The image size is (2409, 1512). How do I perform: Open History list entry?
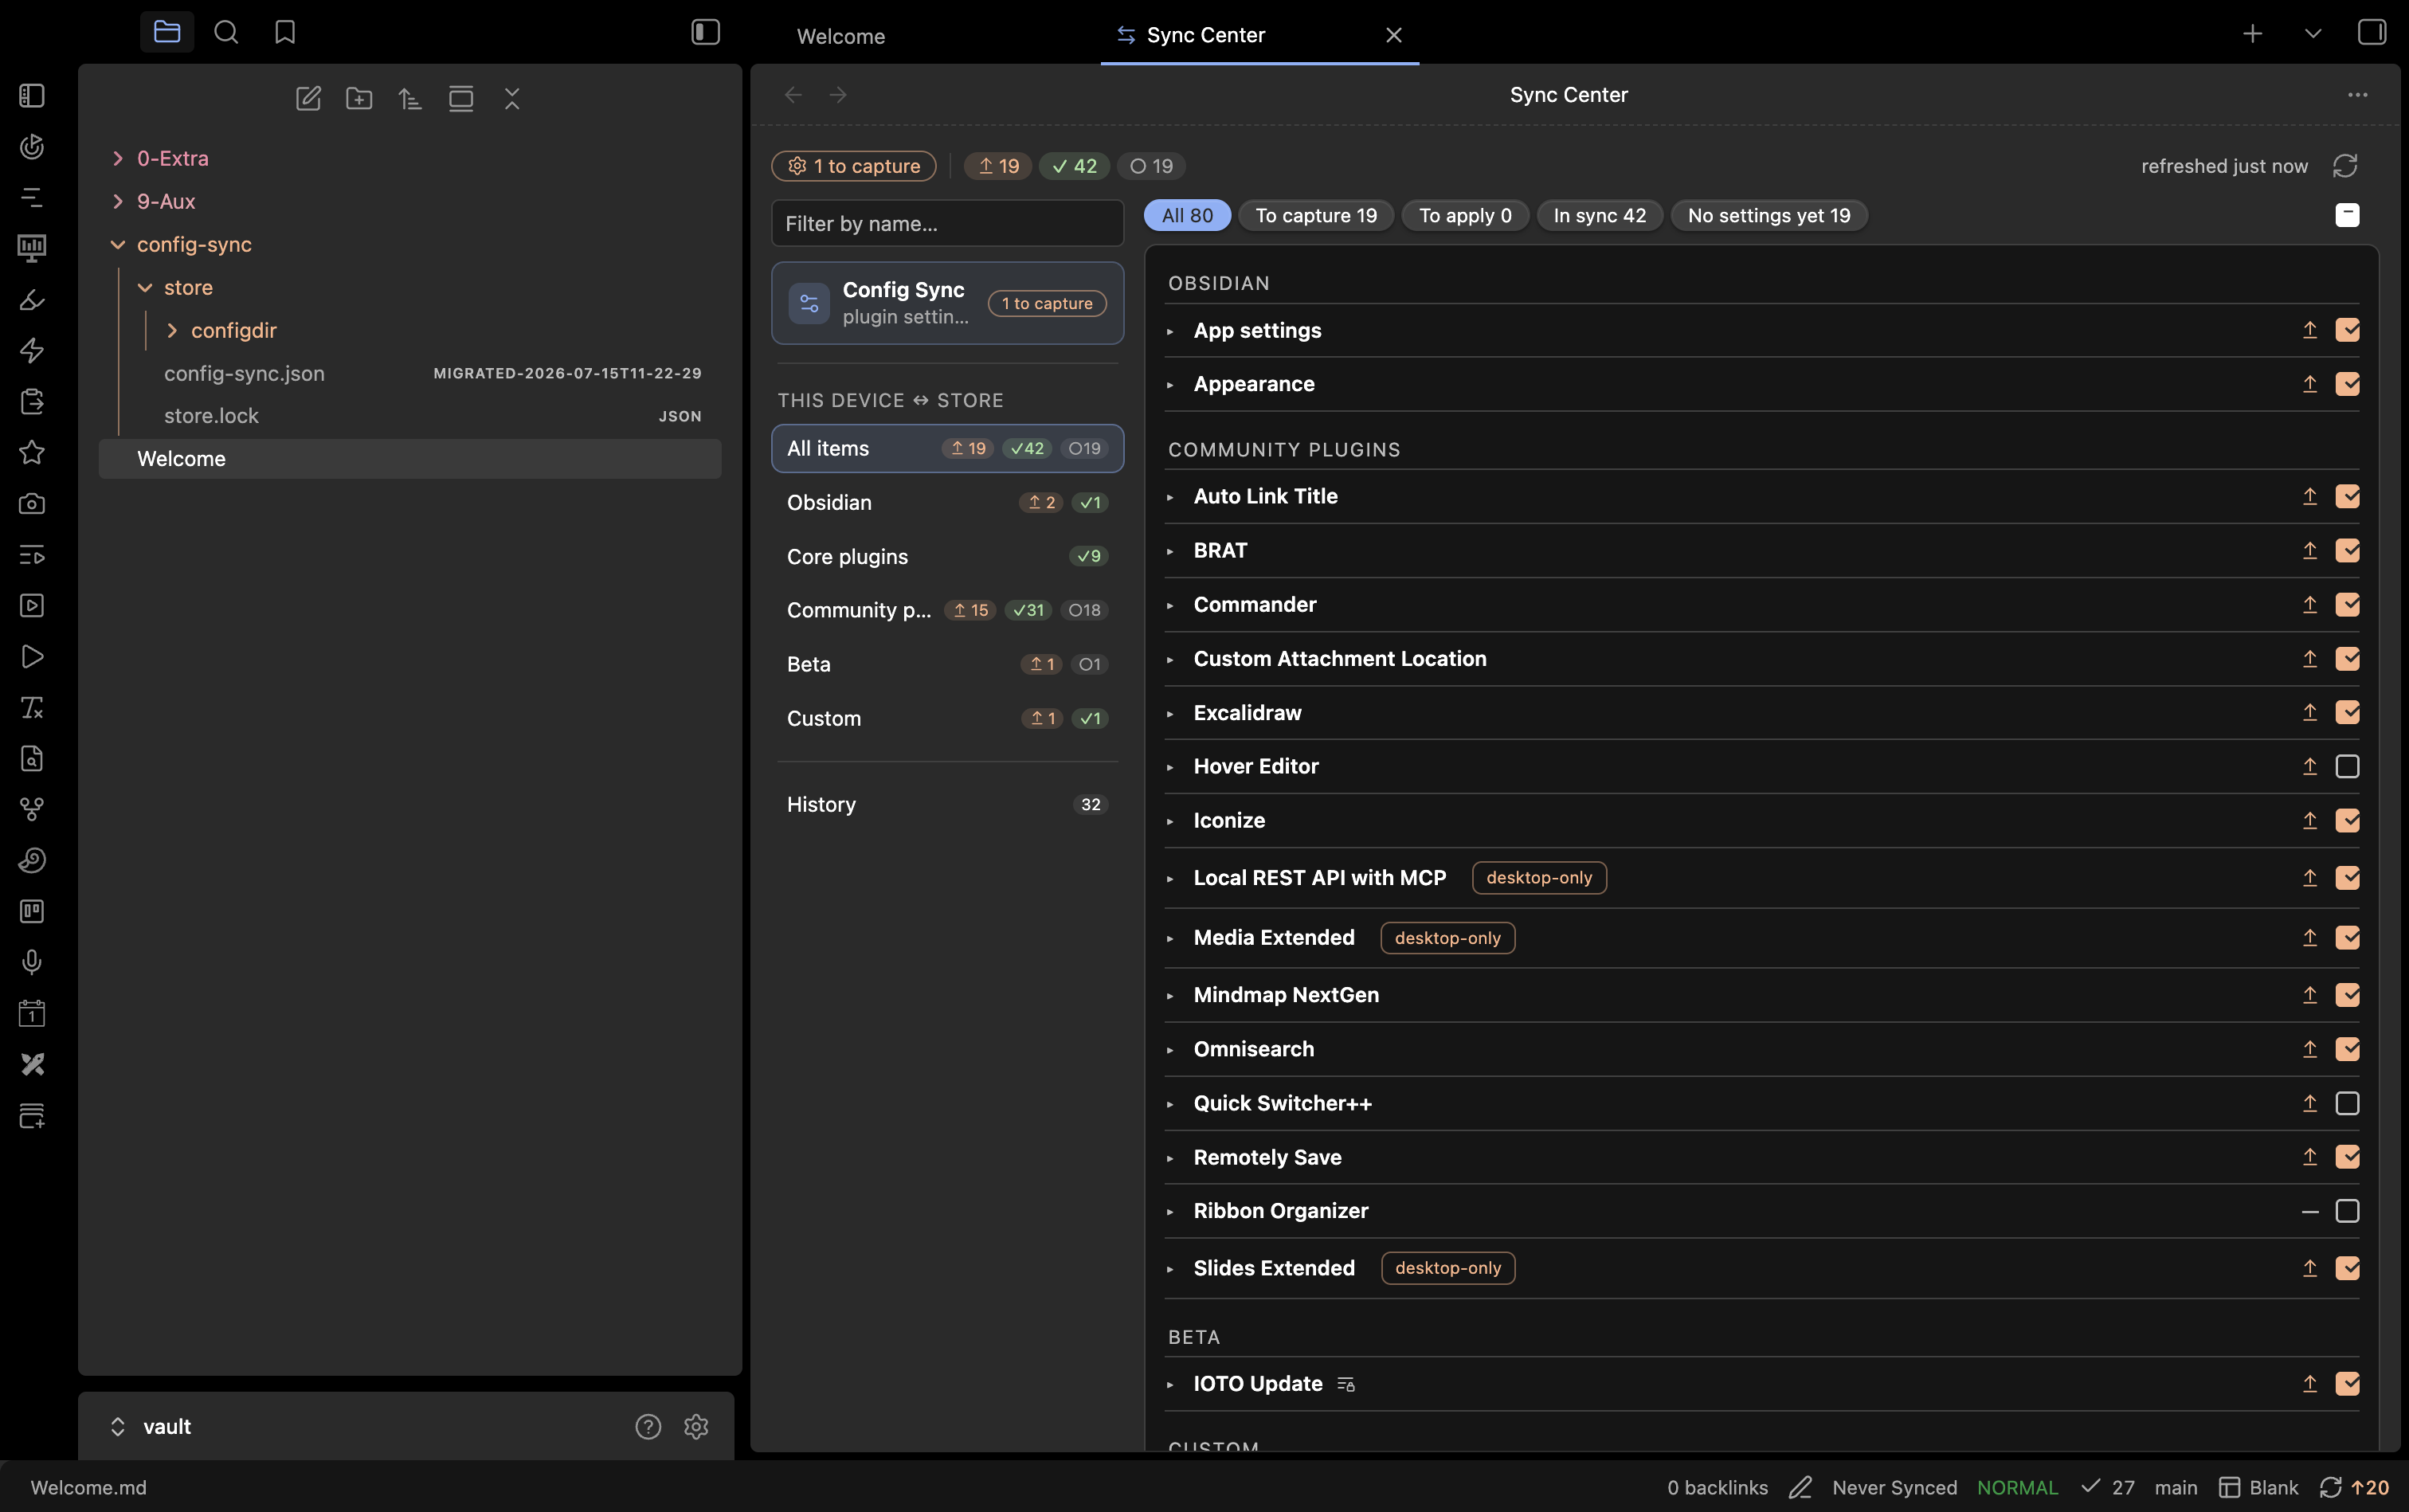coord(947,804)
